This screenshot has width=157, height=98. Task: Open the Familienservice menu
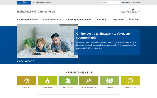(x=52, y=20)
